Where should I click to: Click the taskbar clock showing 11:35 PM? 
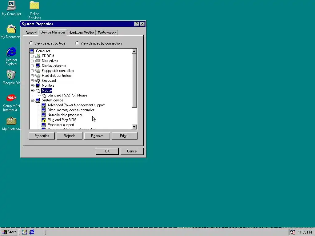point(305,232)
